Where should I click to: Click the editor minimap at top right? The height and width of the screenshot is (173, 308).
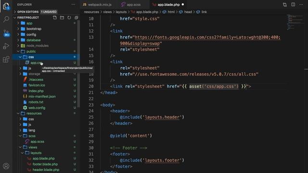point(295,22)
